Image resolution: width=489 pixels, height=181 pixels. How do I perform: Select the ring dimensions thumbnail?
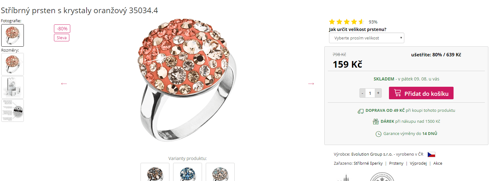pyautogui.click(x=13, y=64)
